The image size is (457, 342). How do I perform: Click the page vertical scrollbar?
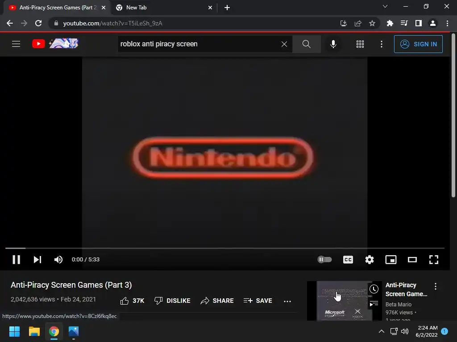tap(453, 115)
